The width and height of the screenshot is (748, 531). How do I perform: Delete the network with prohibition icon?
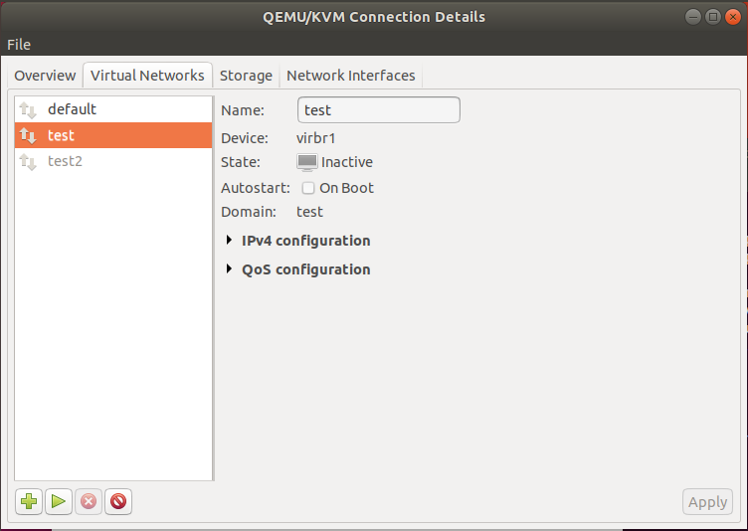coord(118,501)
